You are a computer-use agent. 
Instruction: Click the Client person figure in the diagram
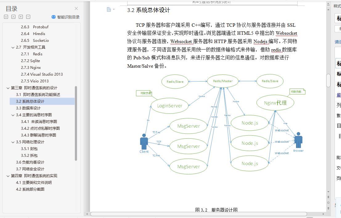tap(144, 142)
